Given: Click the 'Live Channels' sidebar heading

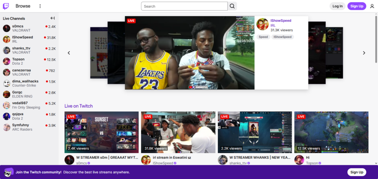Looking at the screenshot, I should (14, 18).
